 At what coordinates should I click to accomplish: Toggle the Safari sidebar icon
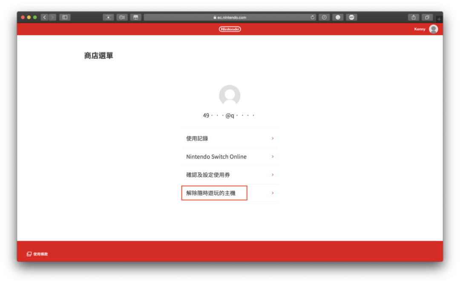click(x=65, y=17)
